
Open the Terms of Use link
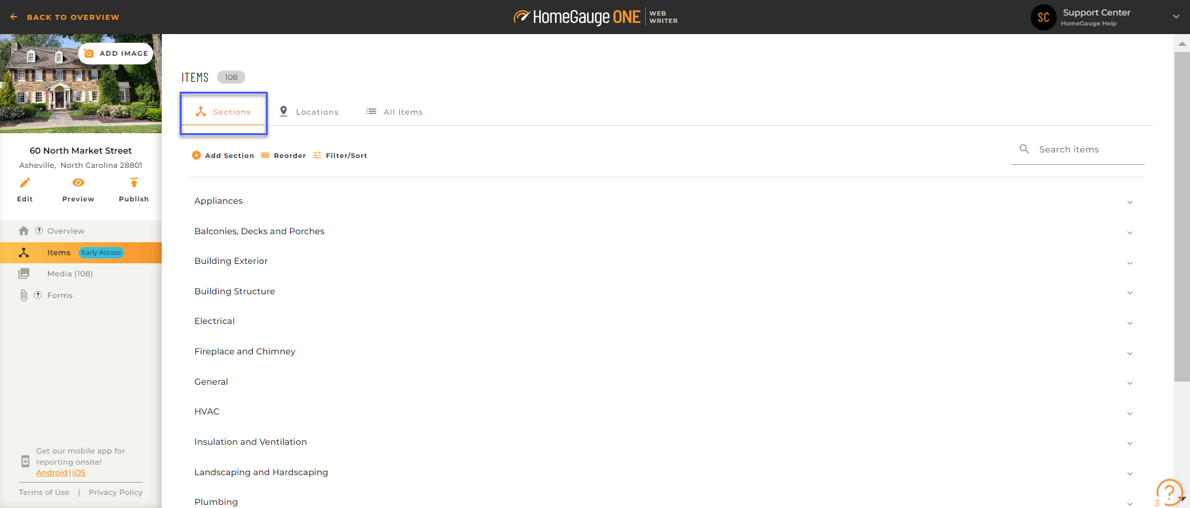44,493
